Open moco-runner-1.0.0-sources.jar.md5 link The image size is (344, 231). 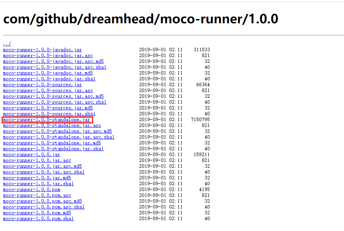coord(48,108)
